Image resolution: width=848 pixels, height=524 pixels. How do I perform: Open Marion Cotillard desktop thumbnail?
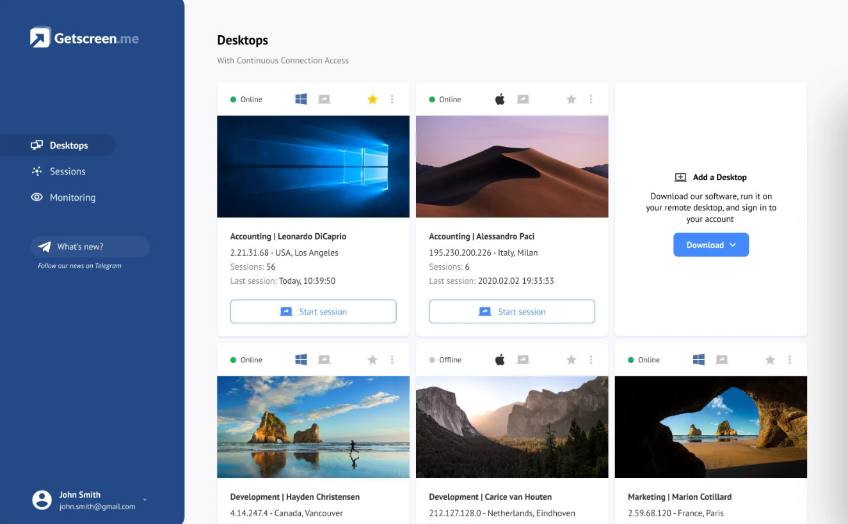tap(711, 427)
